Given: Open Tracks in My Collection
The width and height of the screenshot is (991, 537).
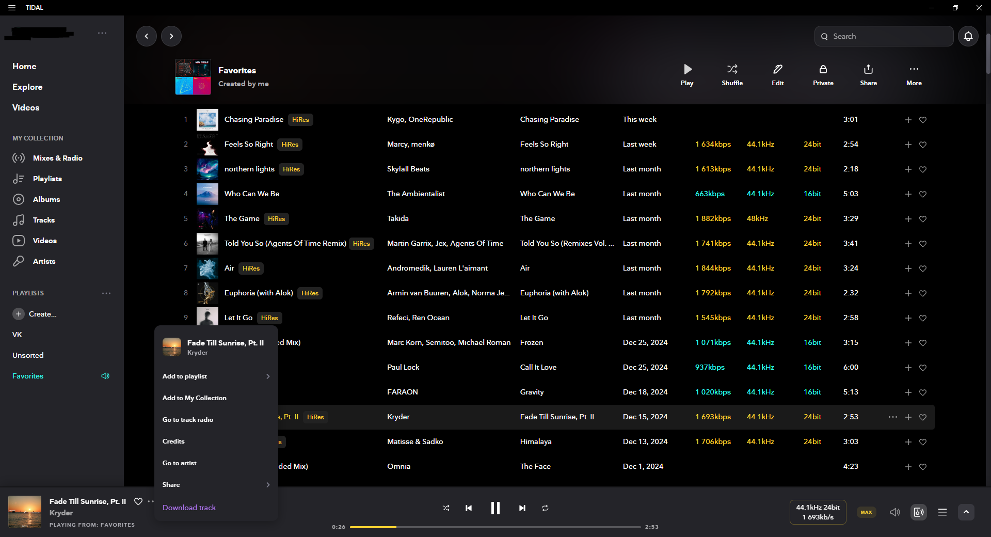Looking at the screenshot, I should click(34, 220).
